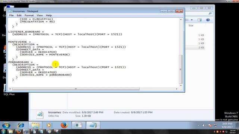The height and width of the screenshot is (134, 239).
Task: Click the Size column header in Explorer
Action: 191,26
